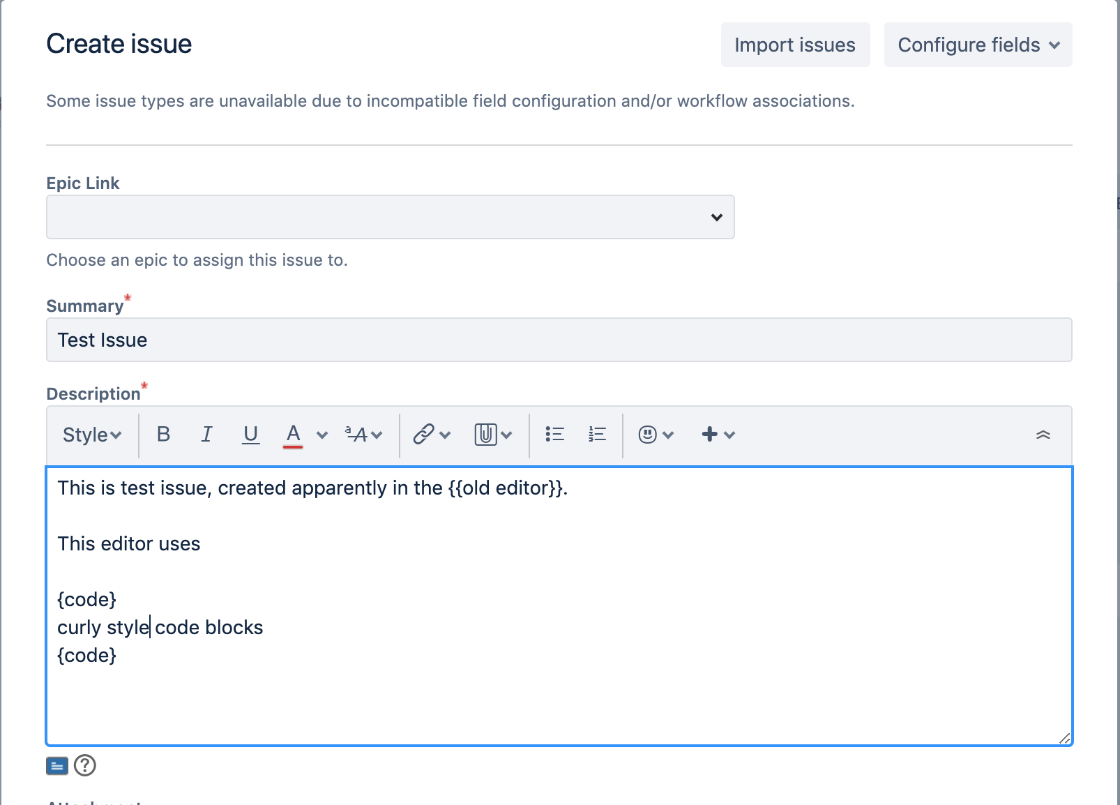Open the attachment dropdown in the toolbar
This screenshot has height=805, width=1120.
tap(493, 435)
